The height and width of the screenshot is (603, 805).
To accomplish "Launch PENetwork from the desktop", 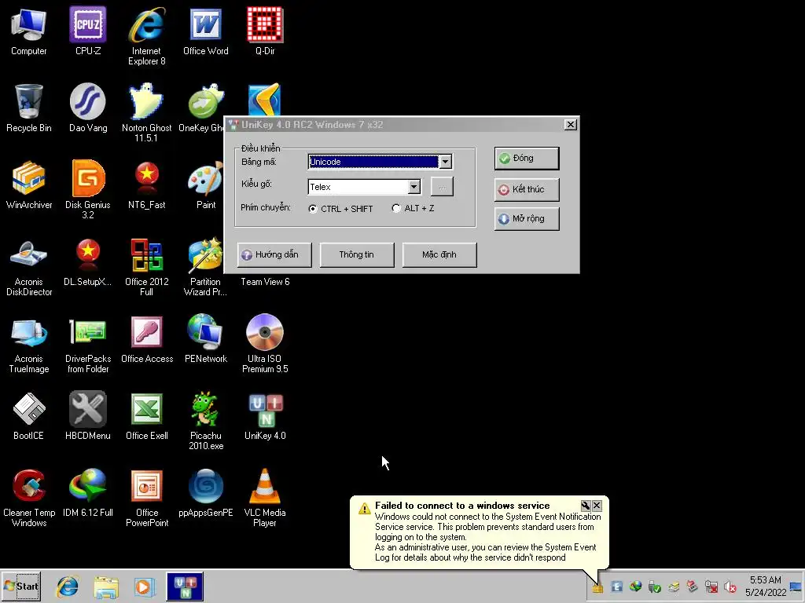I will click(x=206, y=338).
